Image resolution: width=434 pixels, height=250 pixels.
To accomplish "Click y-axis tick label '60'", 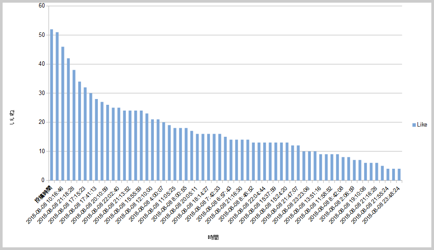I will coord(42,6).
